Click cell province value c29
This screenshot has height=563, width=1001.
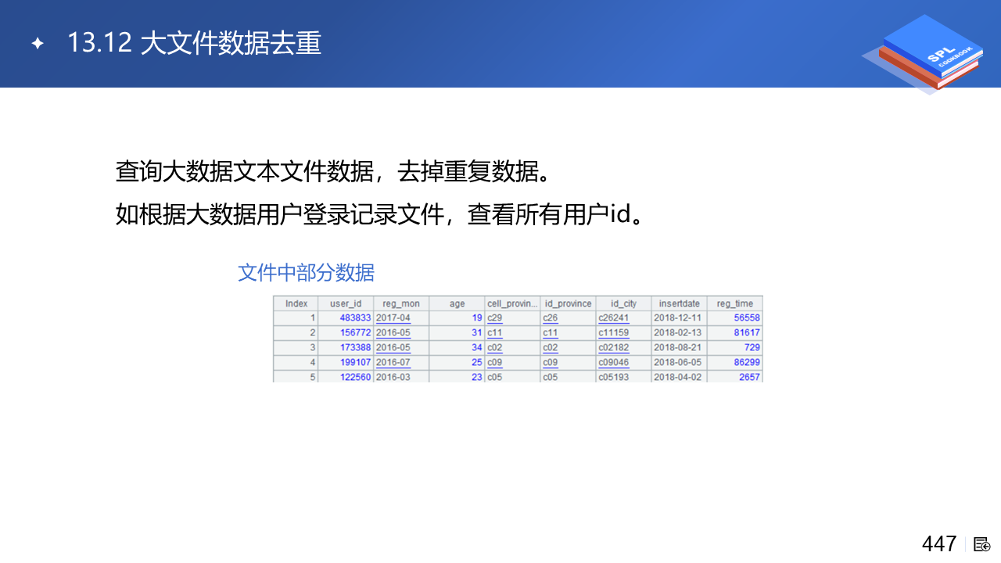tap(495, 318)
